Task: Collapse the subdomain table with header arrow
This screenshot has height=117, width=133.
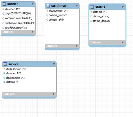Action: [x=77, y=6]
